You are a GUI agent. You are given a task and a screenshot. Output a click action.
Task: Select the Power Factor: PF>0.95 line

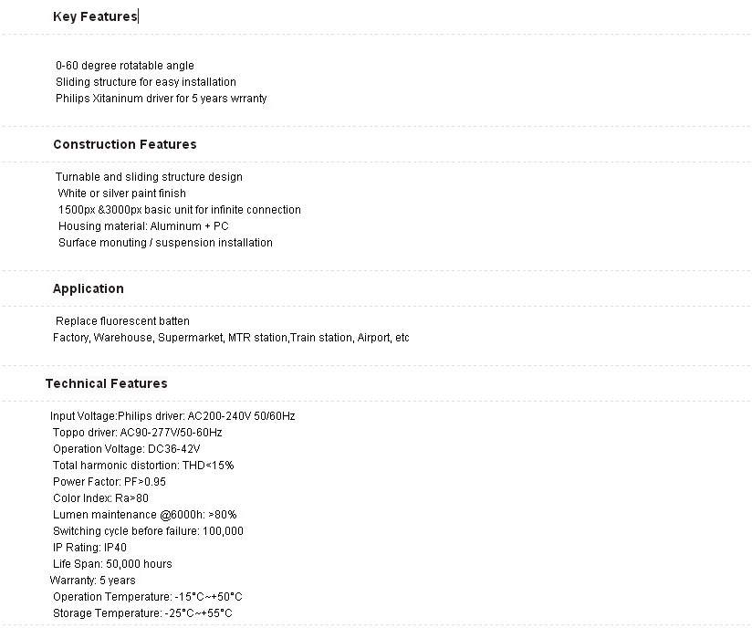110,482
